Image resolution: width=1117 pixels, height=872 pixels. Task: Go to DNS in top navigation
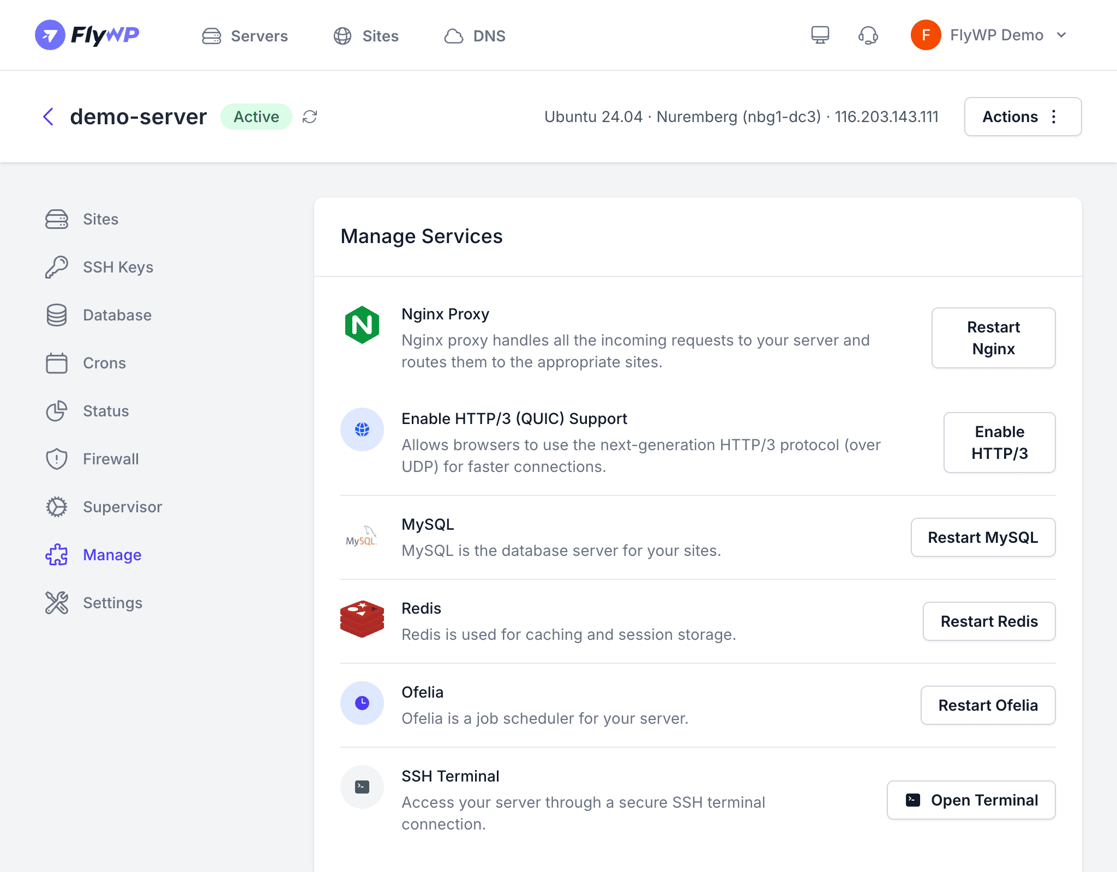(475, 36)
